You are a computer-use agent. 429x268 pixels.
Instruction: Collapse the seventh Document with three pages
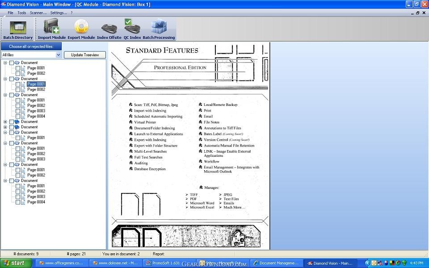click(5, 143)
